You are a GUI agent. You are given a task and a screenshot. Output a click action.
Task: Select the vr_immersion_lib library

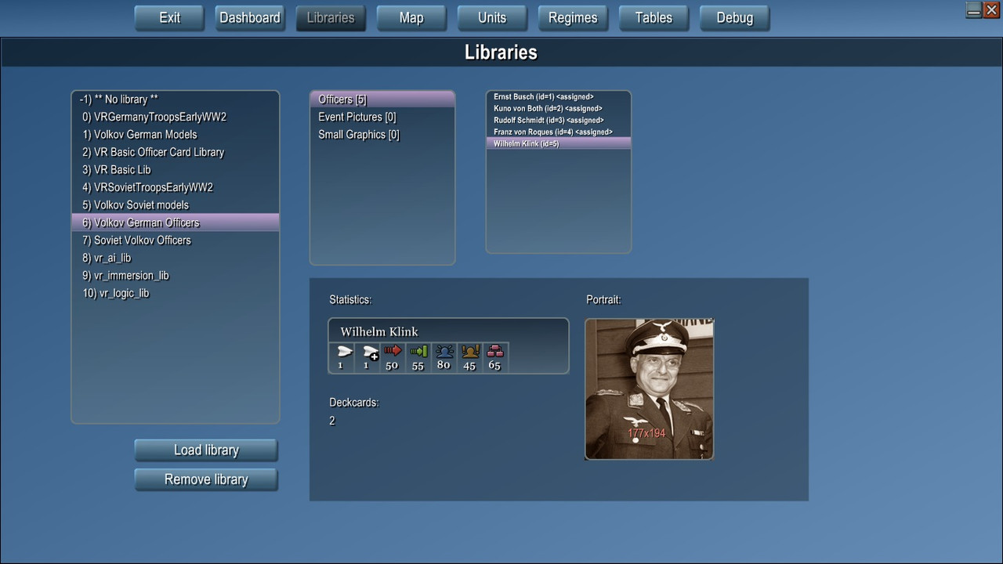(x=176, y=276)
